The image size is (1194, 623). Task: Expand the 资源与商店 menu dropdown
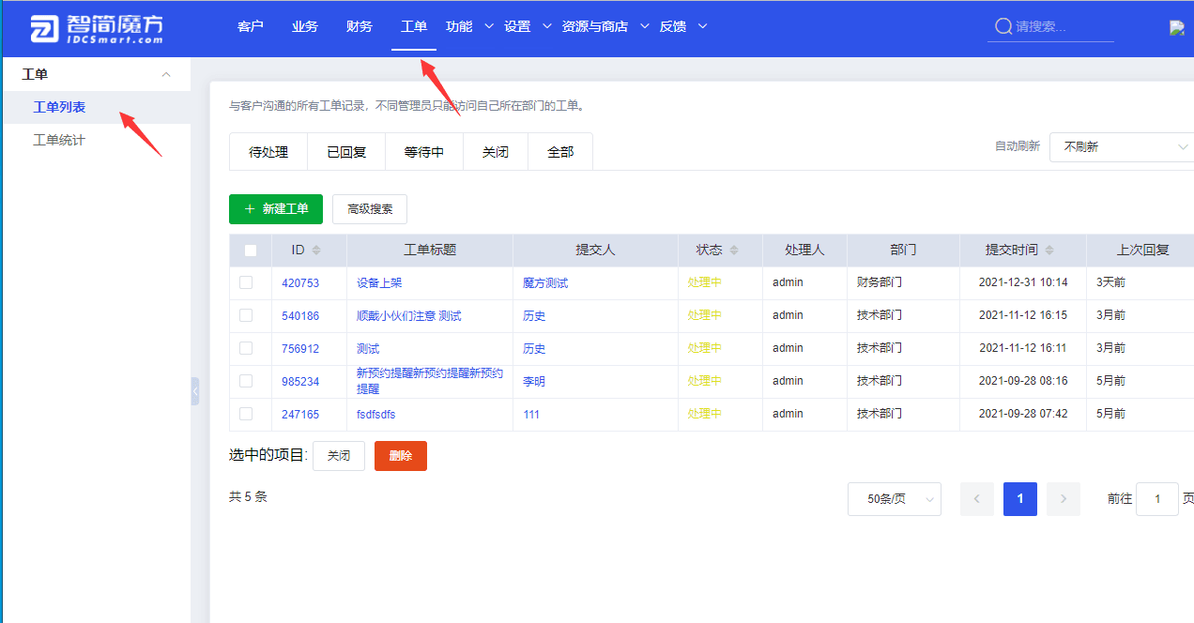[x=644, y=26]
